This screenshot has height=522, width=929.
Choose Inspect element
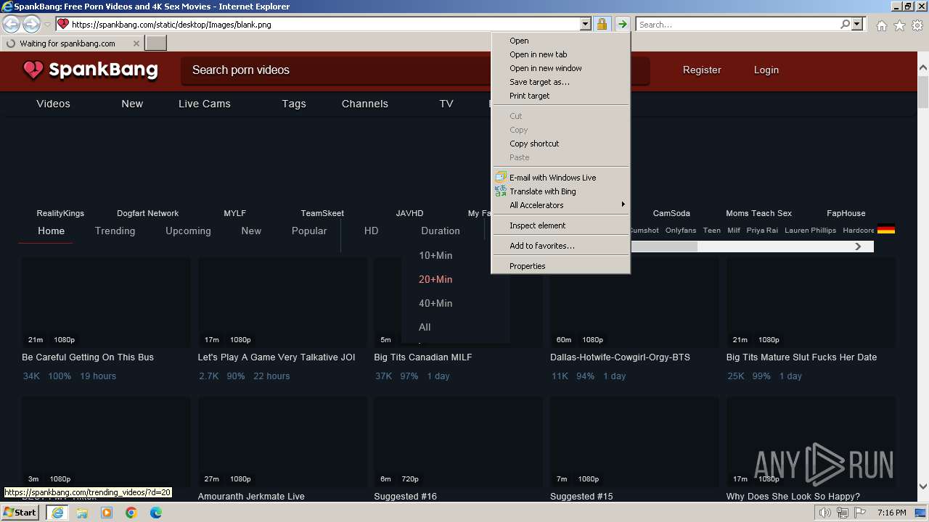(561, 225)
